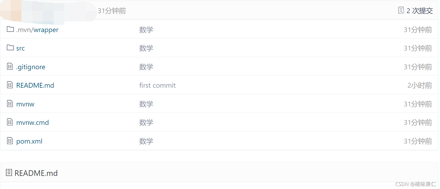Image resolution: width=440 pixels, height=189 pixels.
Task: Click the 数学 commit message for pom.xml
Action: pyautogui.click(x=146, y=141)
